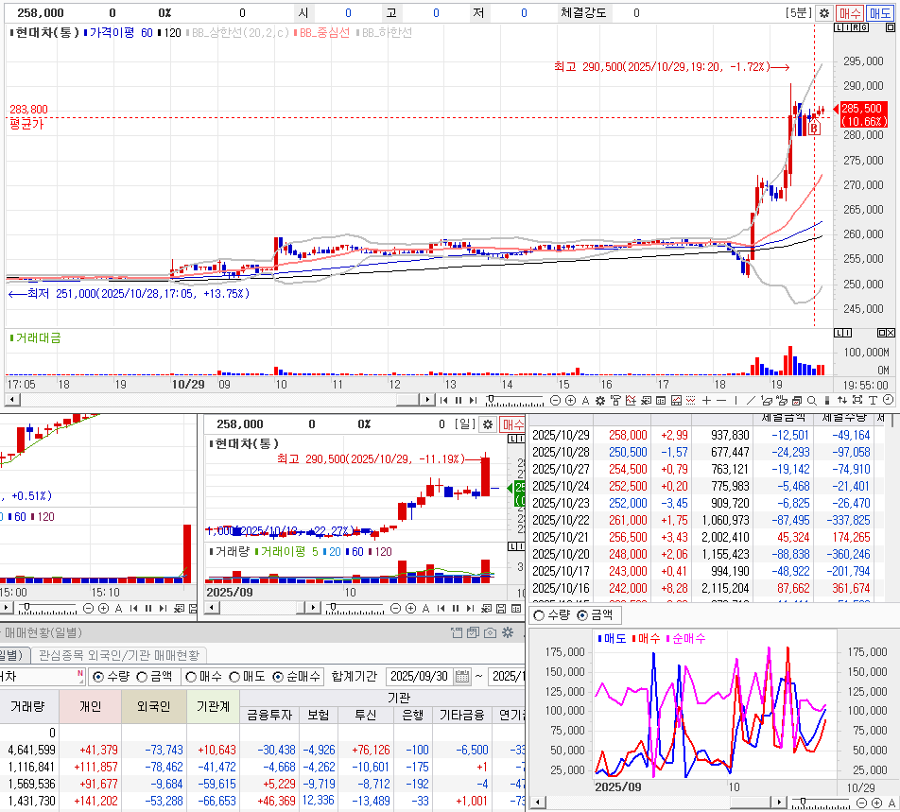Screen dimensions: 900x812
Task: Click camera capture icon in trading status panel header
Action: 490,632
